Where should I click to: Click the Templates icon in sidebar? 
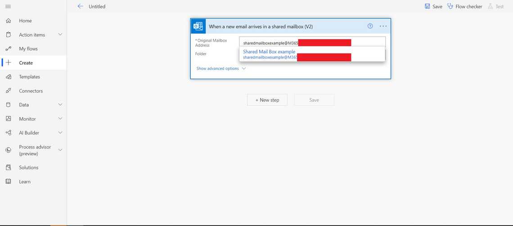click(9, 77)
